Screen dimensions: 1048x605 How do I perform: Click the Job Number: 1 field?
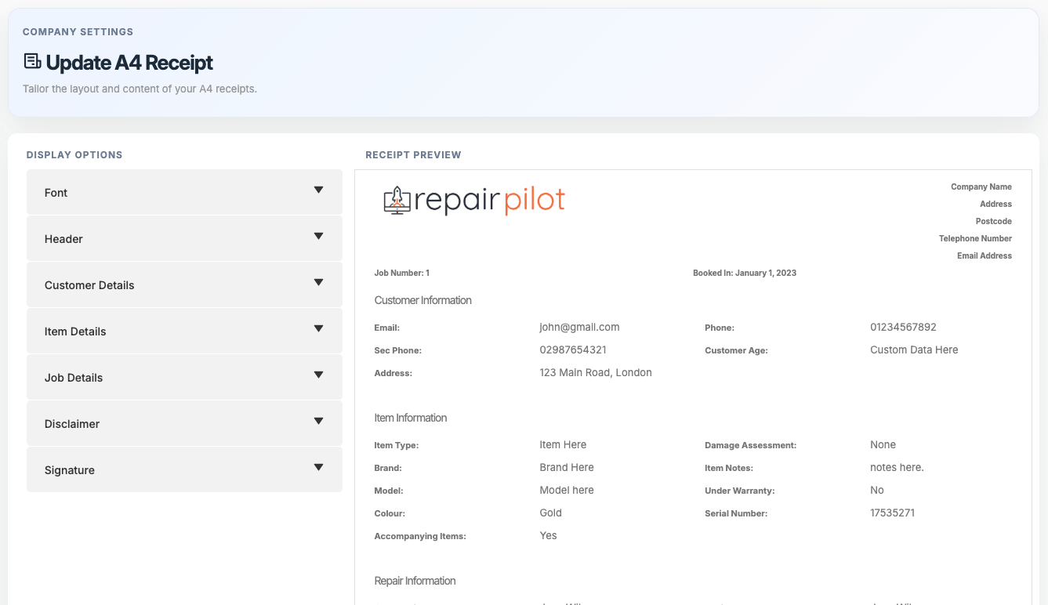pyautogui.click(x=401, y=274)
